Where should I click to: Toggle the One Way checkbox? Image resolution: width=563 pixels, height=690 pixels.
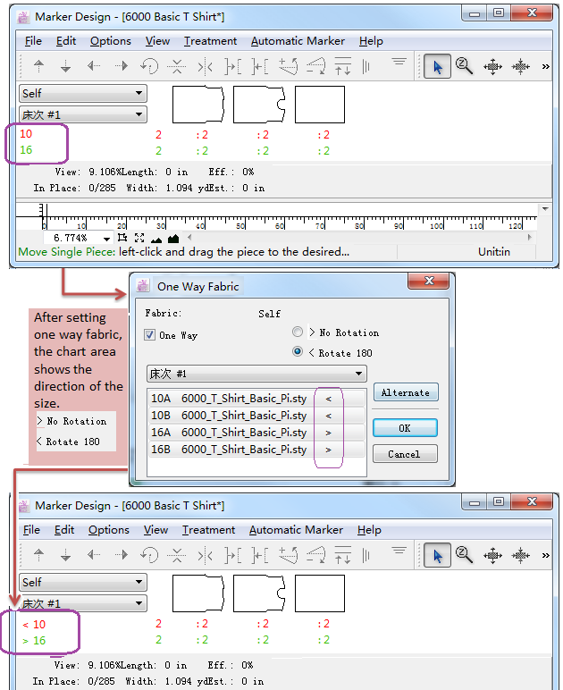pos(151,335)
